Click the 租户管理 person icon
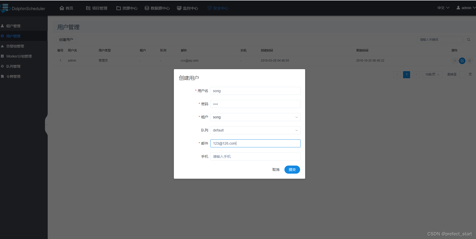The width and height of the screenshot is (476, 239). point(2,26)
